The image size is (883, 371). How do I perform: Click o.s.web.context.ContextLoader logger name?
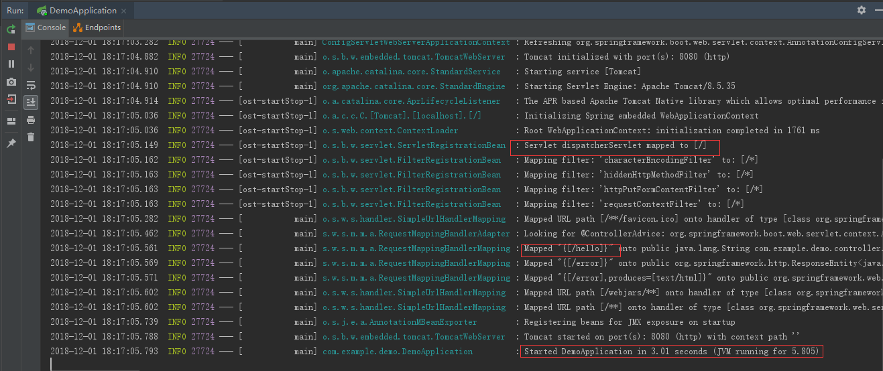point(391,131)
